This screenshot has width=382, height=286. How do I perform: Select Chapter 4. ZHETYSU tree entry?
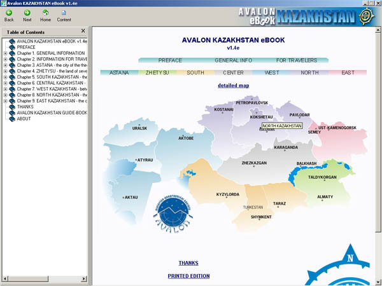click(x=52, y=71)
